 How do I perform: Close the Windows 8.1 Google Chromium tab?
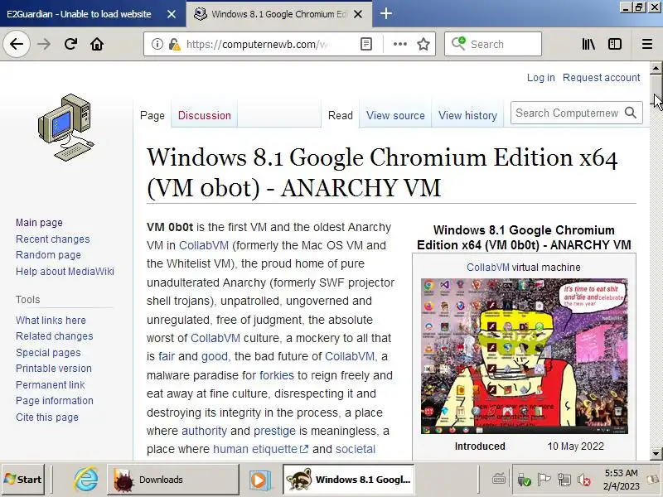point(358,14)
